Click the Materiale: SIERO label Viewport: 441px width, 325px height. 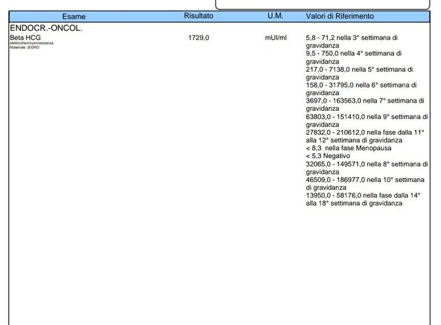click(x=24, y=47)
